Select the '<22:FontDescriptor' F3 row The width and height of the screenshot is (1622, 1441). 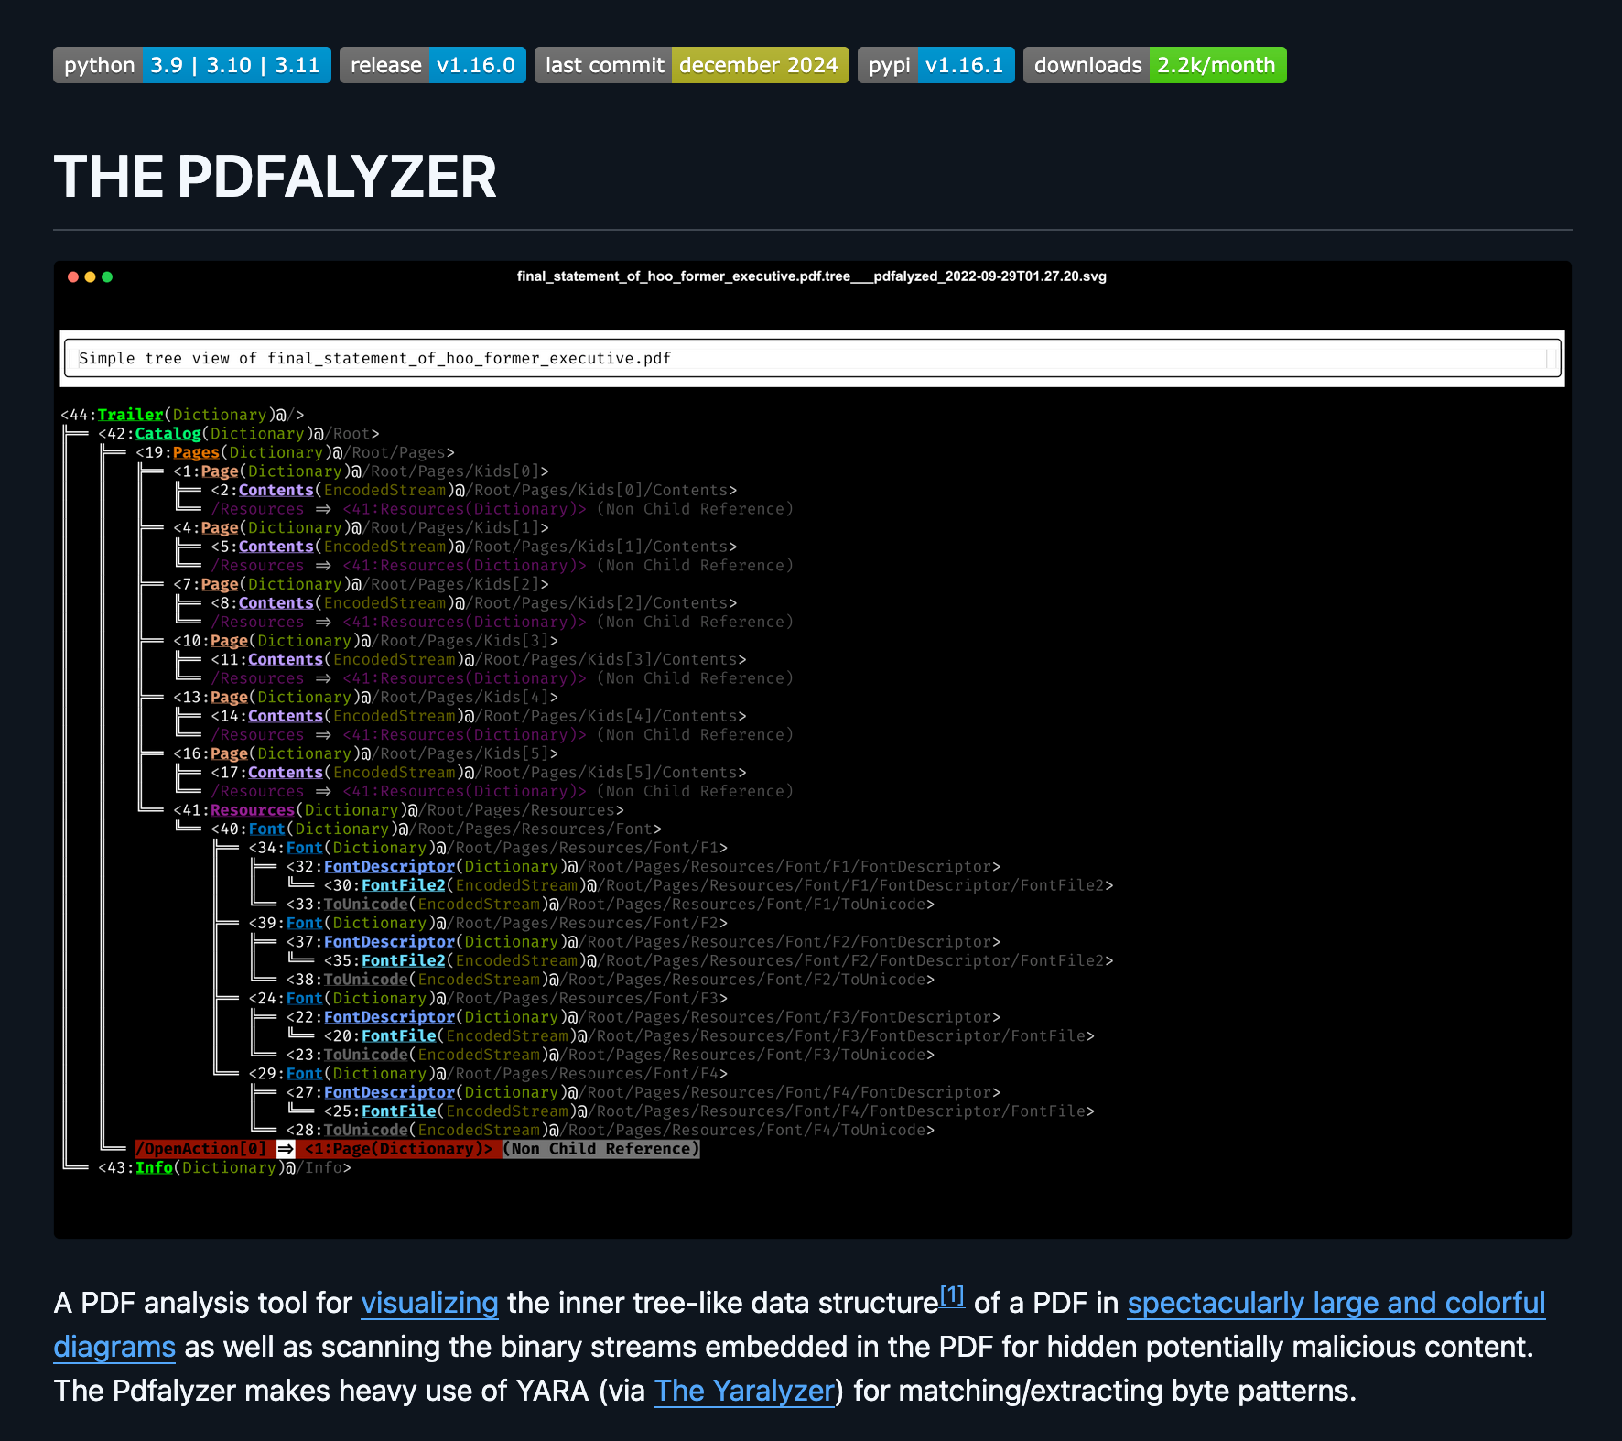tap(643, 1017)
